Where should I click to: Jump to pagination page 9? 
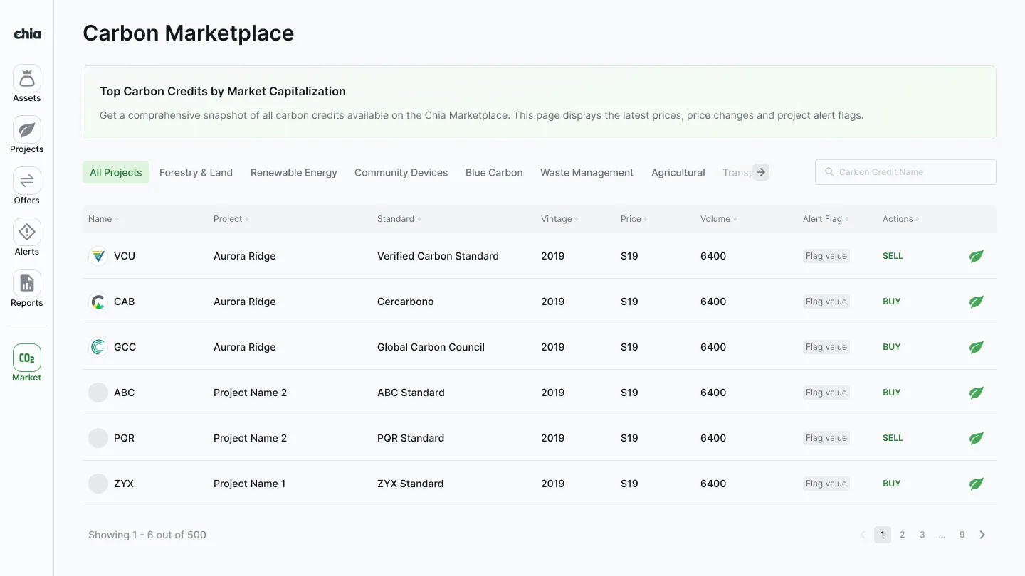(x=962, y=535)
